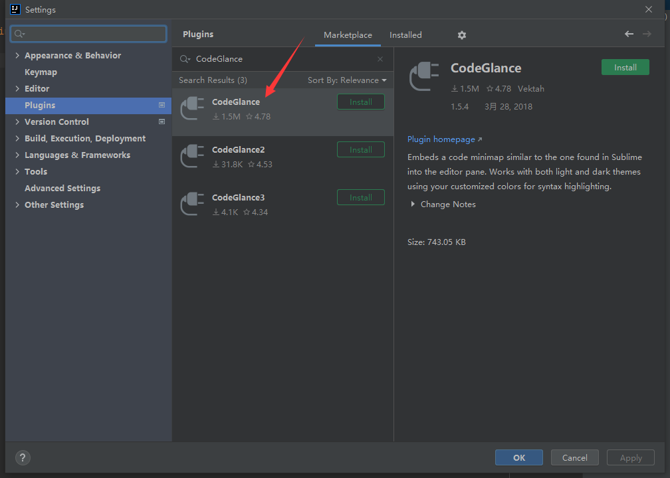Click the Vektah vendor name
The image size is (670, 478).
tap(530, 89)
